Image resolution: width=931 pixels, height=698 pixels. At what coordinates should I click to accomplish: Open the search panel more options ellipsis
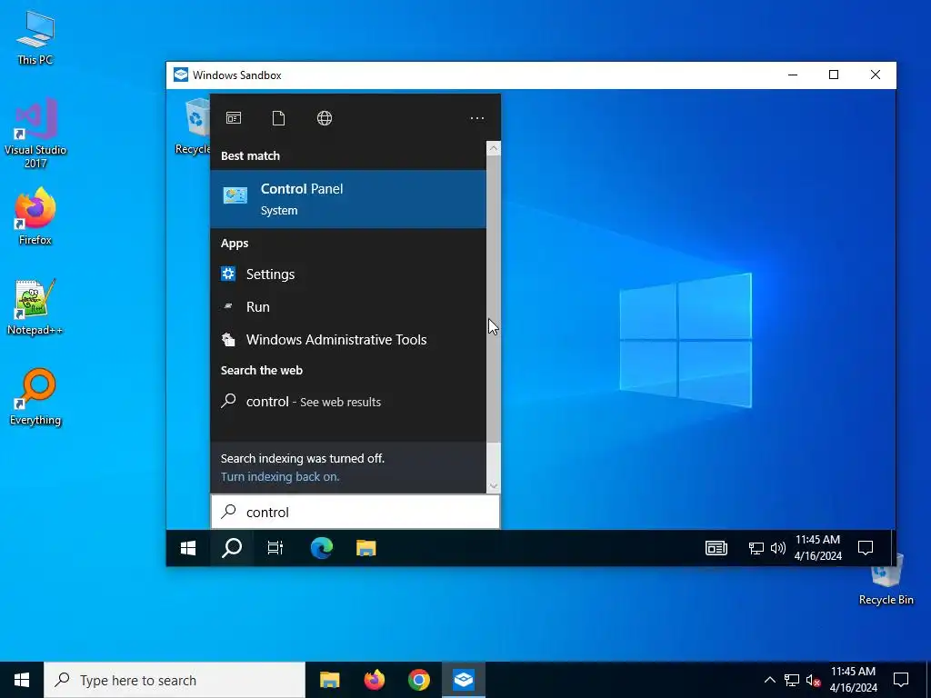click(x=476, y=118)
